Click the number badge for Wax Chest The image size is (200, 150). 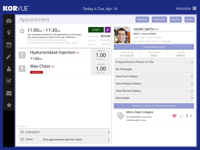click(x=22, y=69)
